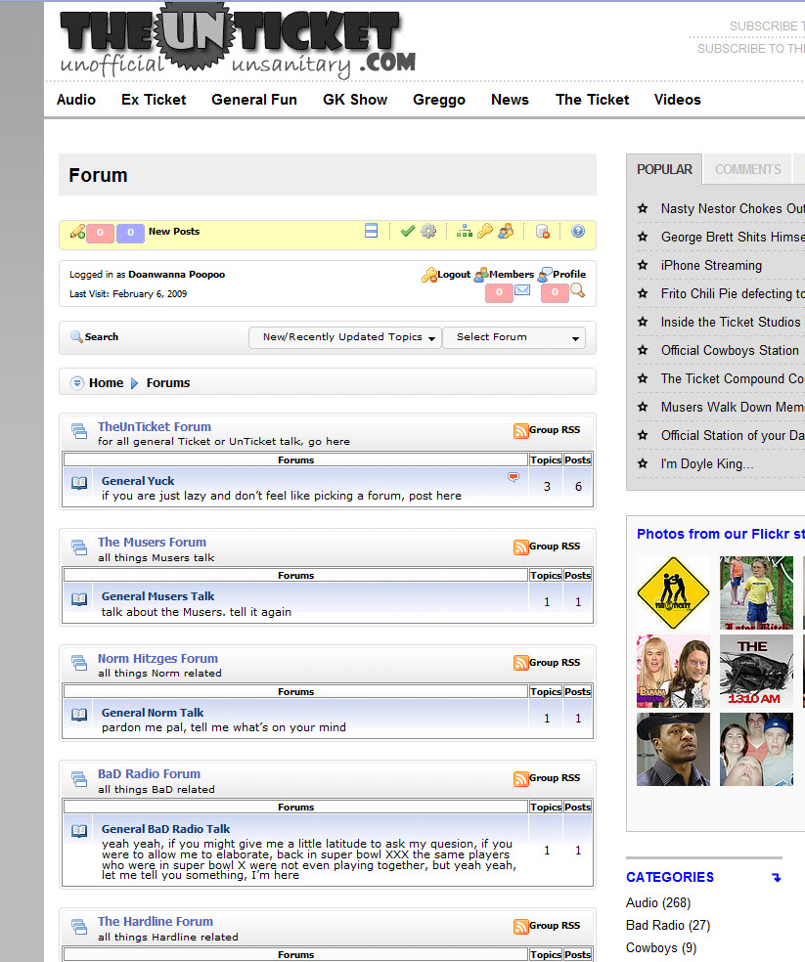Image resolution: width=805 pixels, height=962 pixels.
Task: Click the users group icon in yellow toolbar
Action: coord(506,231)
